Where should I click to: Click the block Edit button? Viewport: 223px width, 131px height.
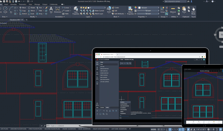pyautogui.click(x=115, y=11)
